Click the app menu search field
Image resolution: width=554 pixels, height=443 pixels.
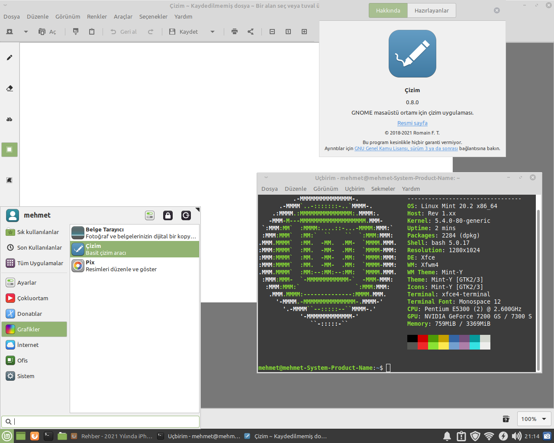tap(100, 421)
